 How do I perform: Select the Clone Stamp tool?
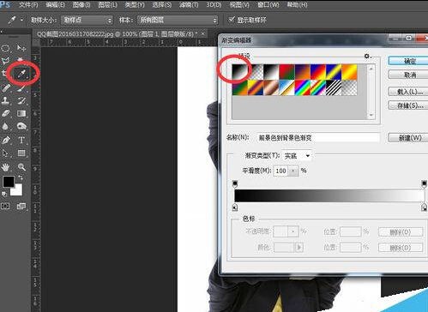pos(6,100)
